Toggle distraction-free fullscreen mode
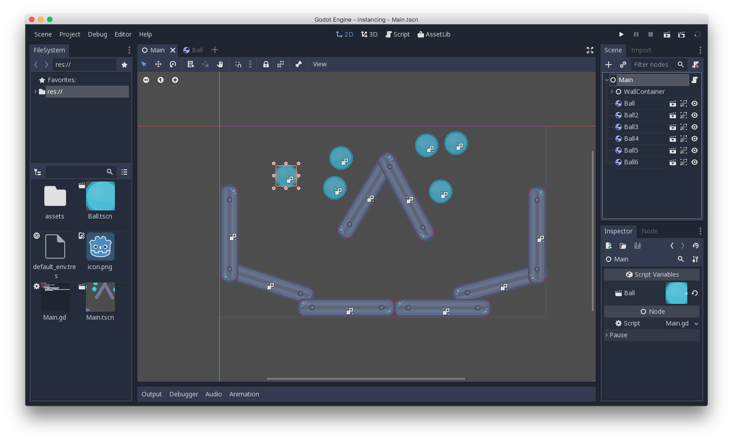 tap(590, 50)
